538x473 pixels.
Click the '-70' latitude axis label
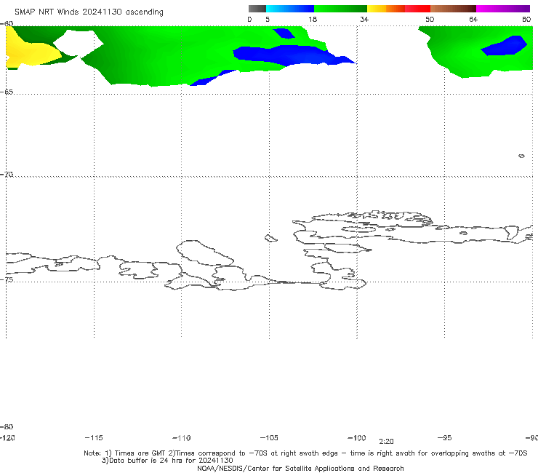point(7,175)
